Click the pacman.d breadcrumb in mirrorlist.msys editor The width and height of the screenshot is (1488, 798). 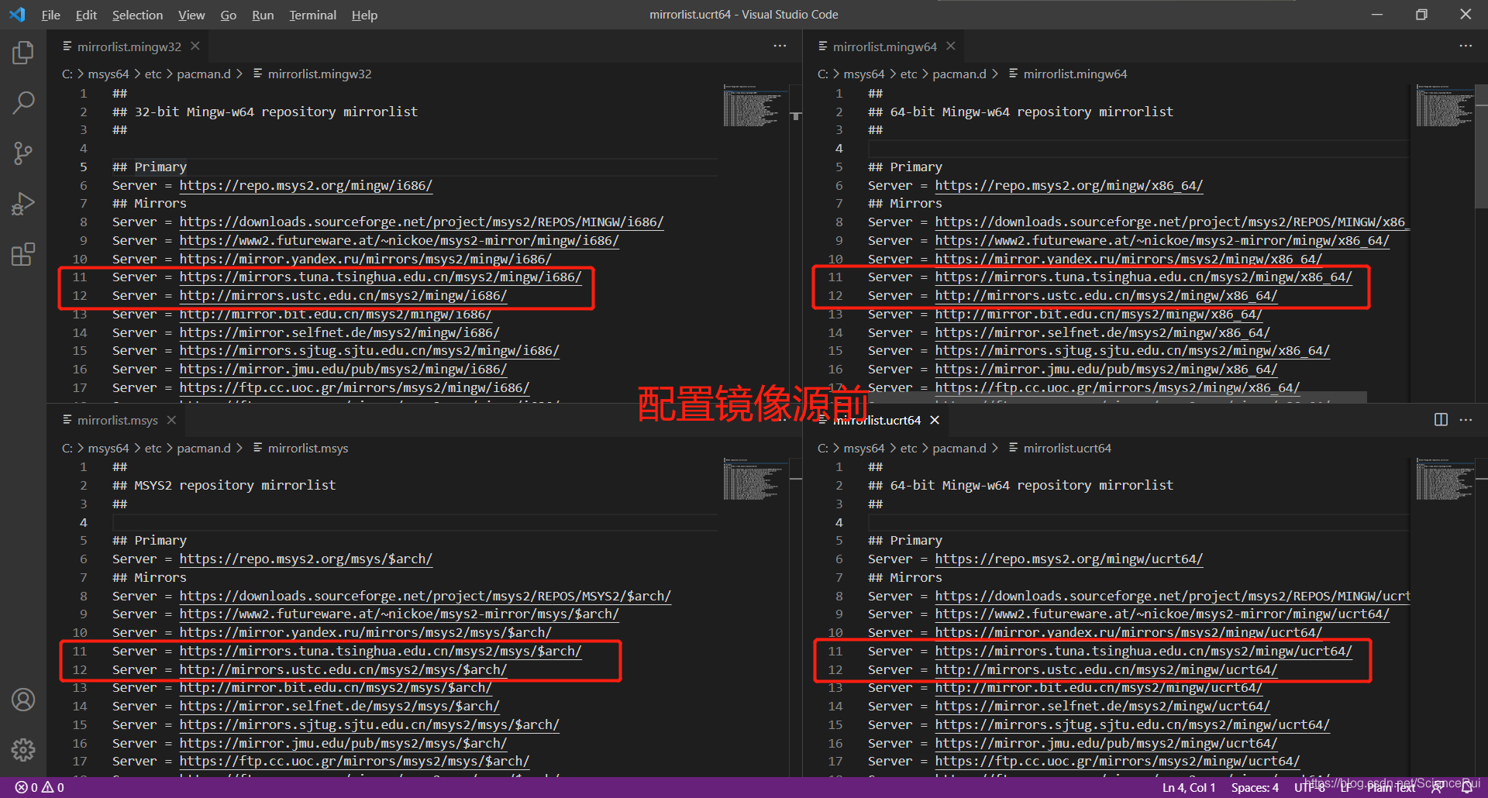(203, 449)
